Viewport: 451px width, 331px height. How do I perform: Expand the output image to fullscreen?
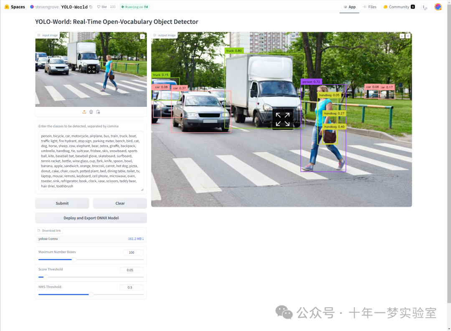click(283, 119)
